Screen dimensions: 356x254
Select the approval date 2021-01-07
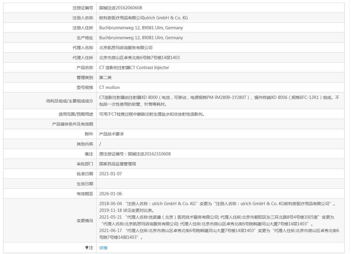pos(111,174)
